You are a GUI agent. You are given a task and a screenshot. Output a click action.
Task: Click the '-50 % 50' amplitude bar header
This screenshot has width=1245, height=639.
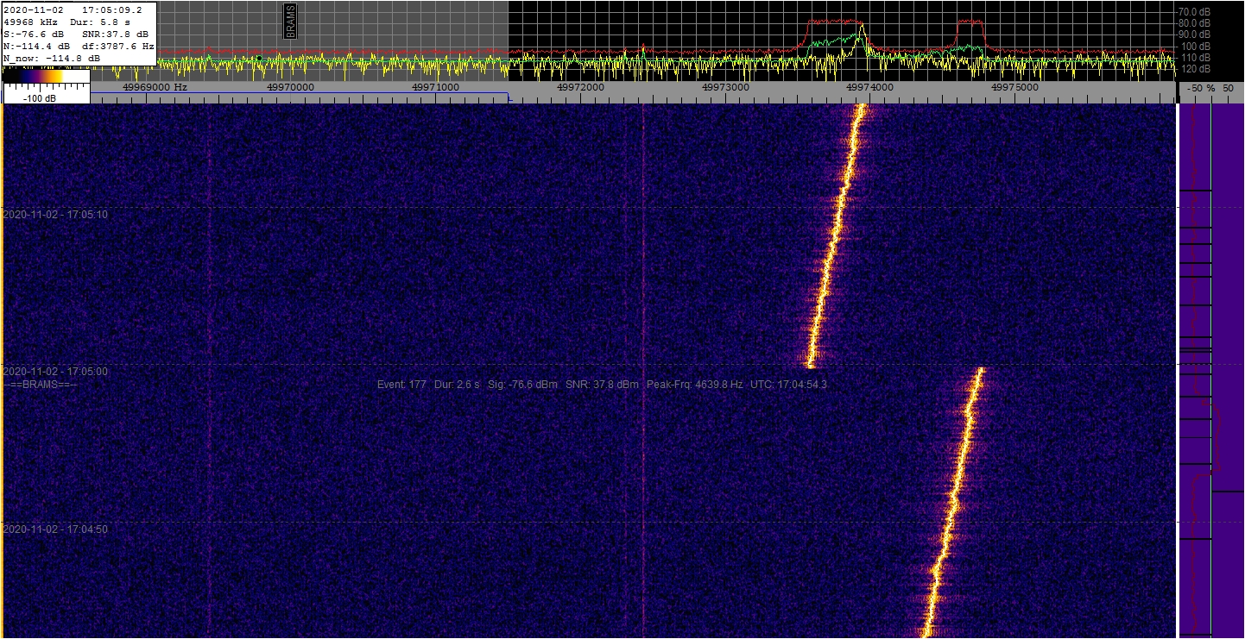click(x=1210, y=88)
